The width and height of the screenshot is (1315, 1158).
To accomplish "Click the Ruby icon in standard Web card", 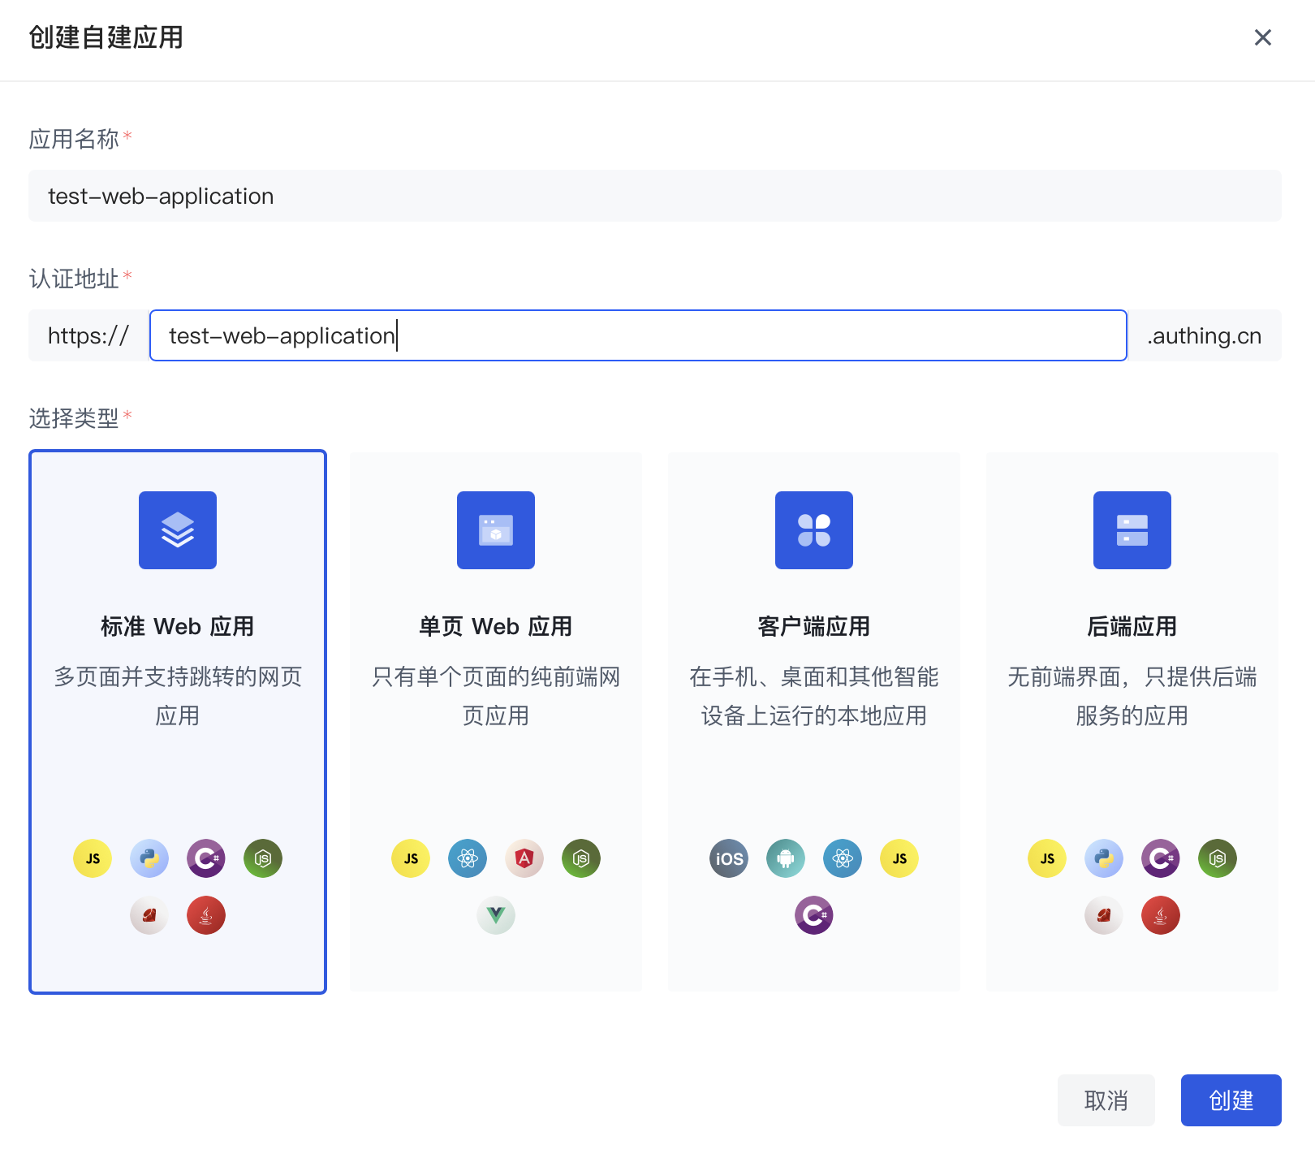I will tap(149, 915).
